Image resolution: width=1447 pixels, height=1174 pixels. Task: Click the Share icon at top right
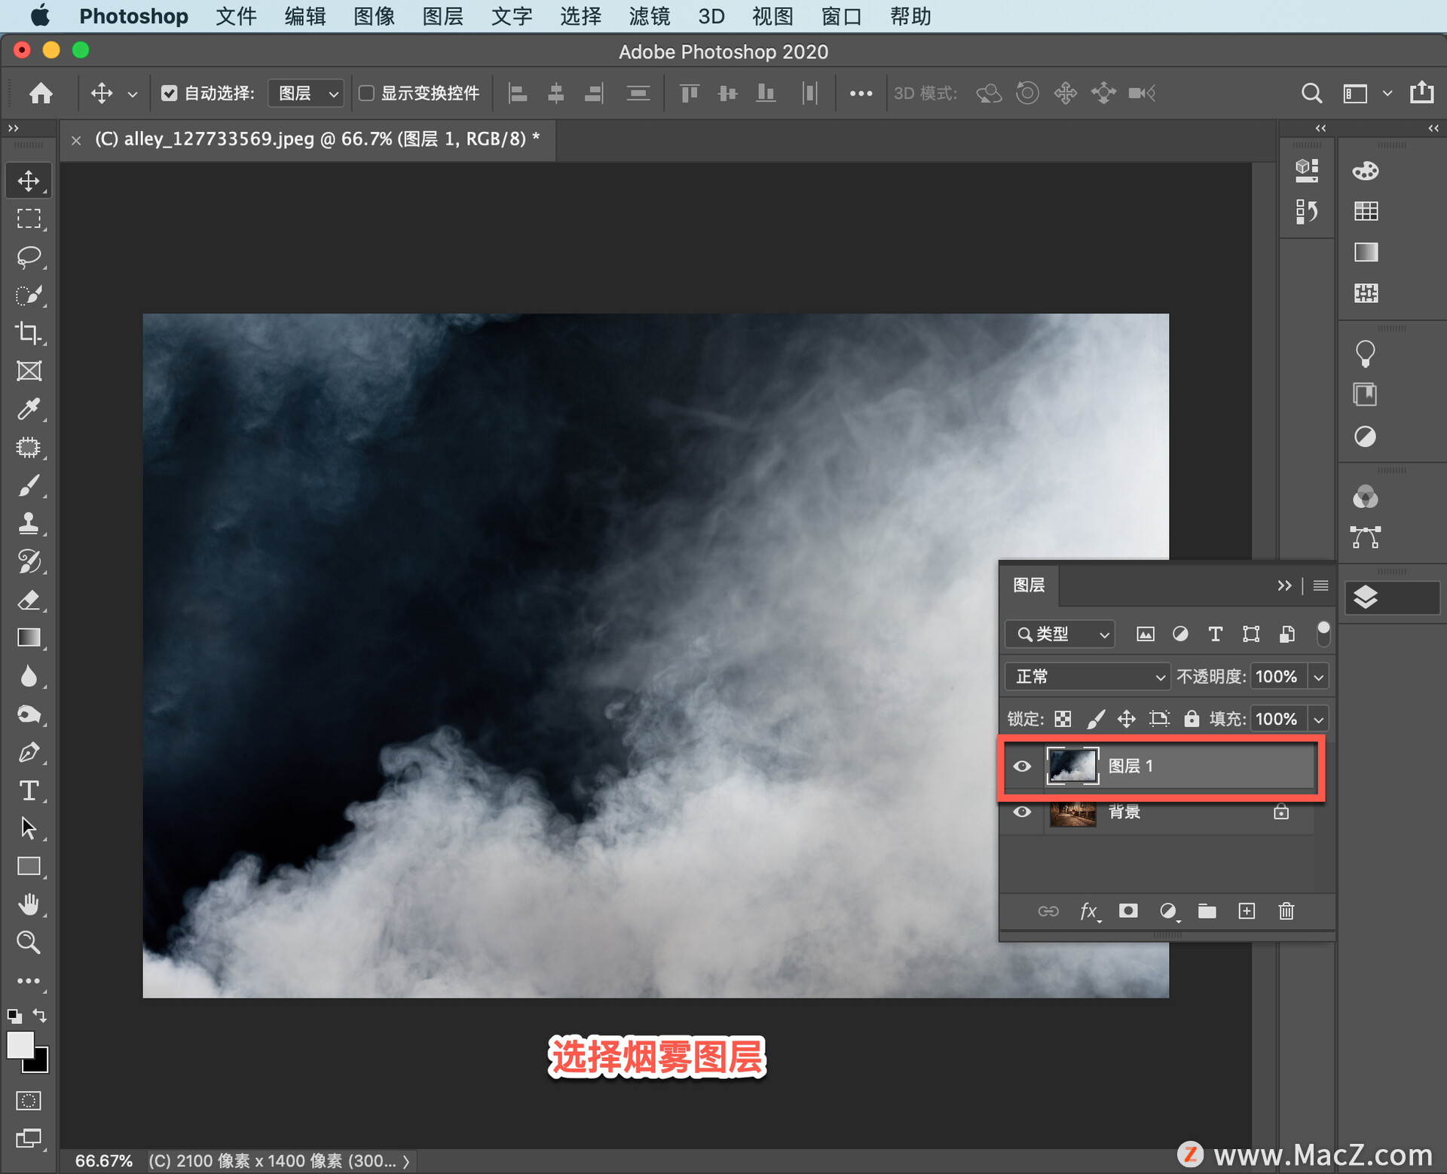tap(1422, 92)
